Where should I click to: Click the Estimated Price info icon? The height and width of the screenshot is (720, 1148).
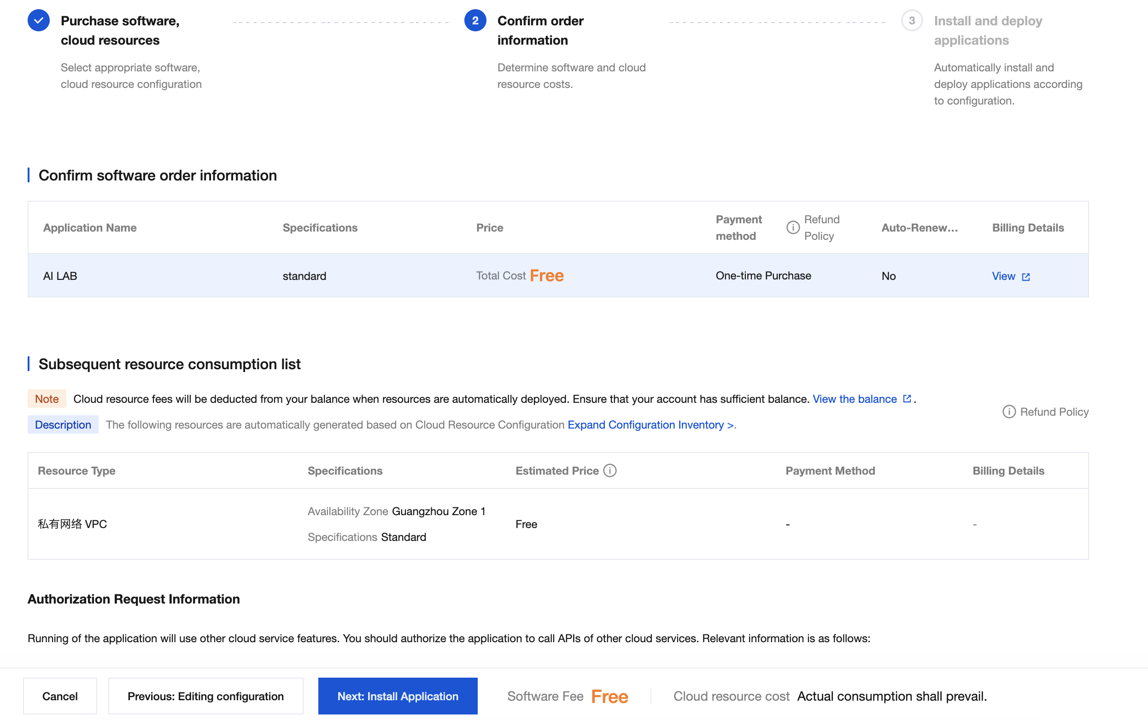coord(609,470)
